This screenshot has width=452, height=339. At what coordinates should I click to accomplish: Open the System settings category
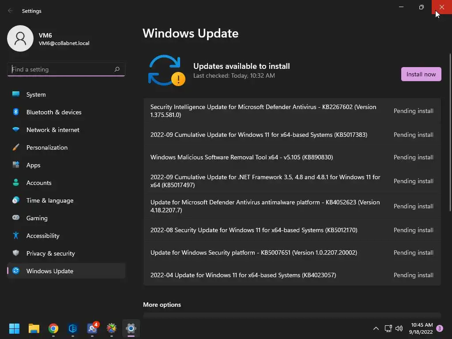(x=66, y=94)
